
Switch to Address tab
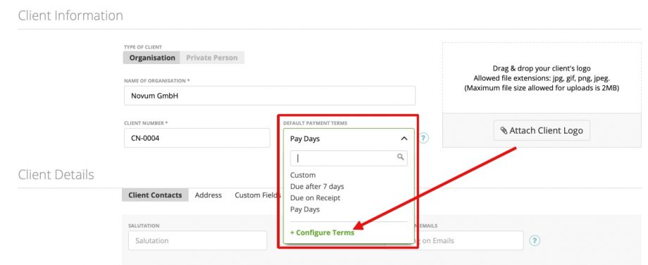click(208, 195)
